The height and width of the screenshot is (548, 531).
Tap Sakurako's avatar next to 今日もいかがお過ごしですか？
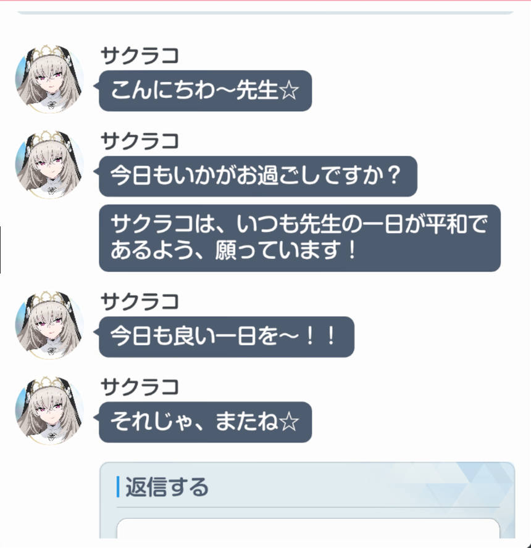point(49,165)
